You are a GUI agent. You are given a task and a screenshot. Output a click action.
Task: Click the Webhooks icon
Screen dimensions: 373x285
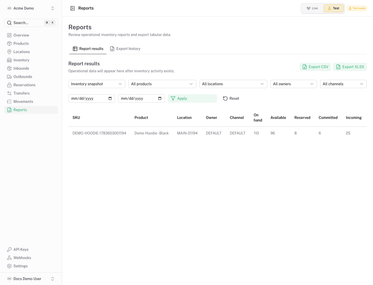(x=9, y=258)
